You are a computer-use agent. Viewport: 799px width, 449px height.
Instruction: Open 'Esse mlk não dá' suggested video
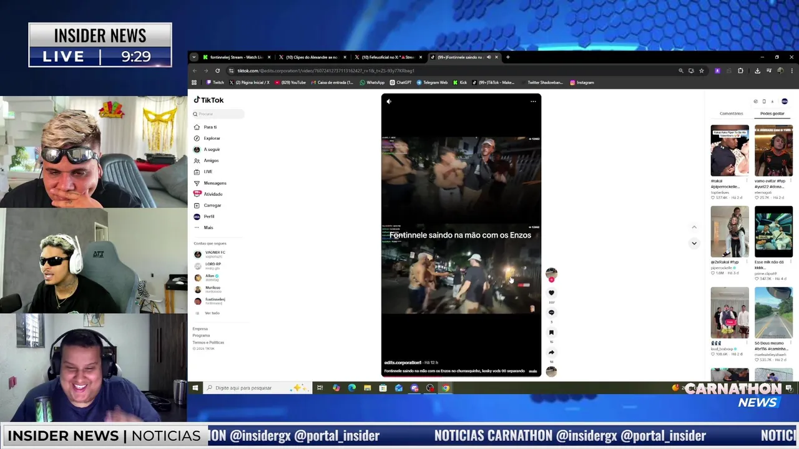(773, 231)
